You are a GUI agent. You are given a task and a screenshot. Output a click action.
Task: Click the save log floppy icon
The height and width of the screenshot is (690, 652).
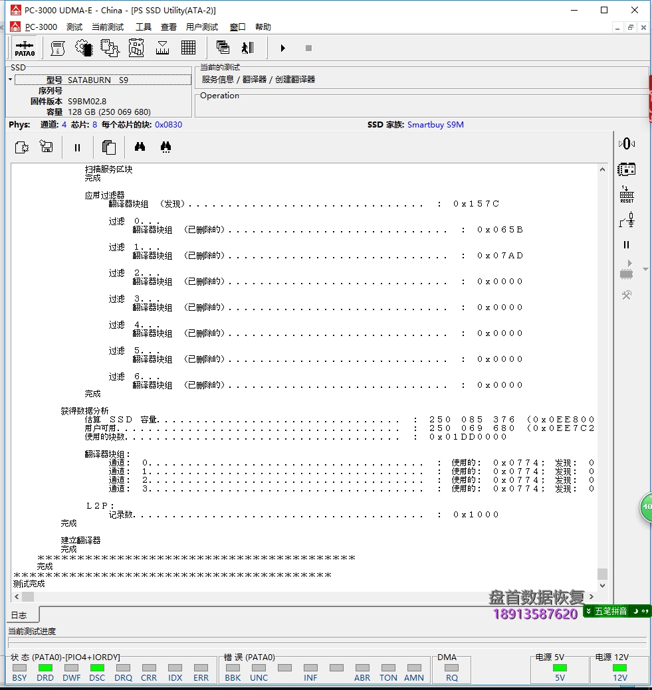(x=47, y=147)
